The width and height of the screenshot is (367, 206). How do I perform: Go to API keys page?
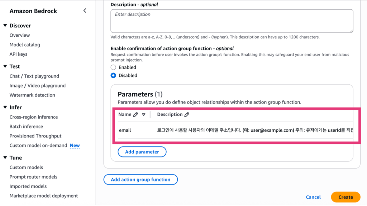point(18,54)
